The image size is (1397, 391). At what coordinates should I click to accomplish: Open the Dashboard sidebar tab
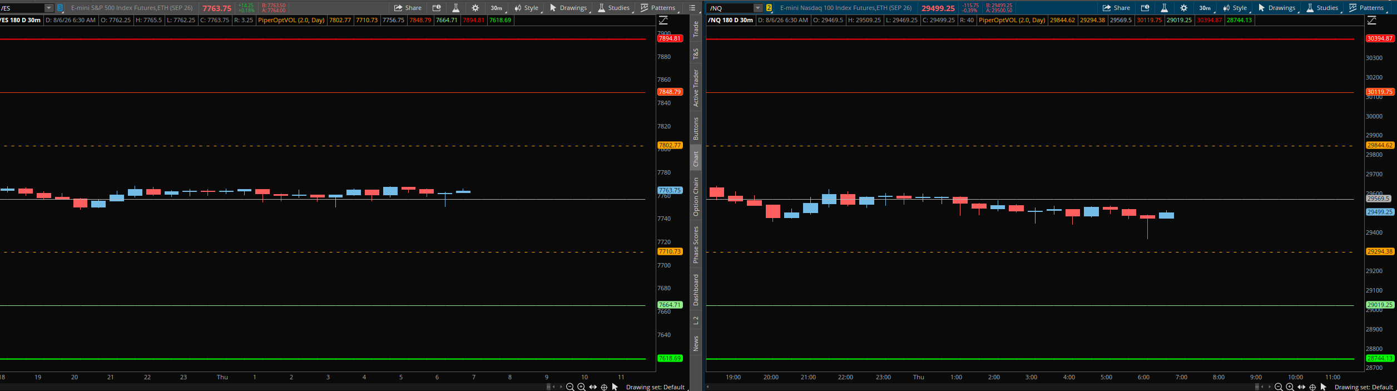click(x=696, y=290)
